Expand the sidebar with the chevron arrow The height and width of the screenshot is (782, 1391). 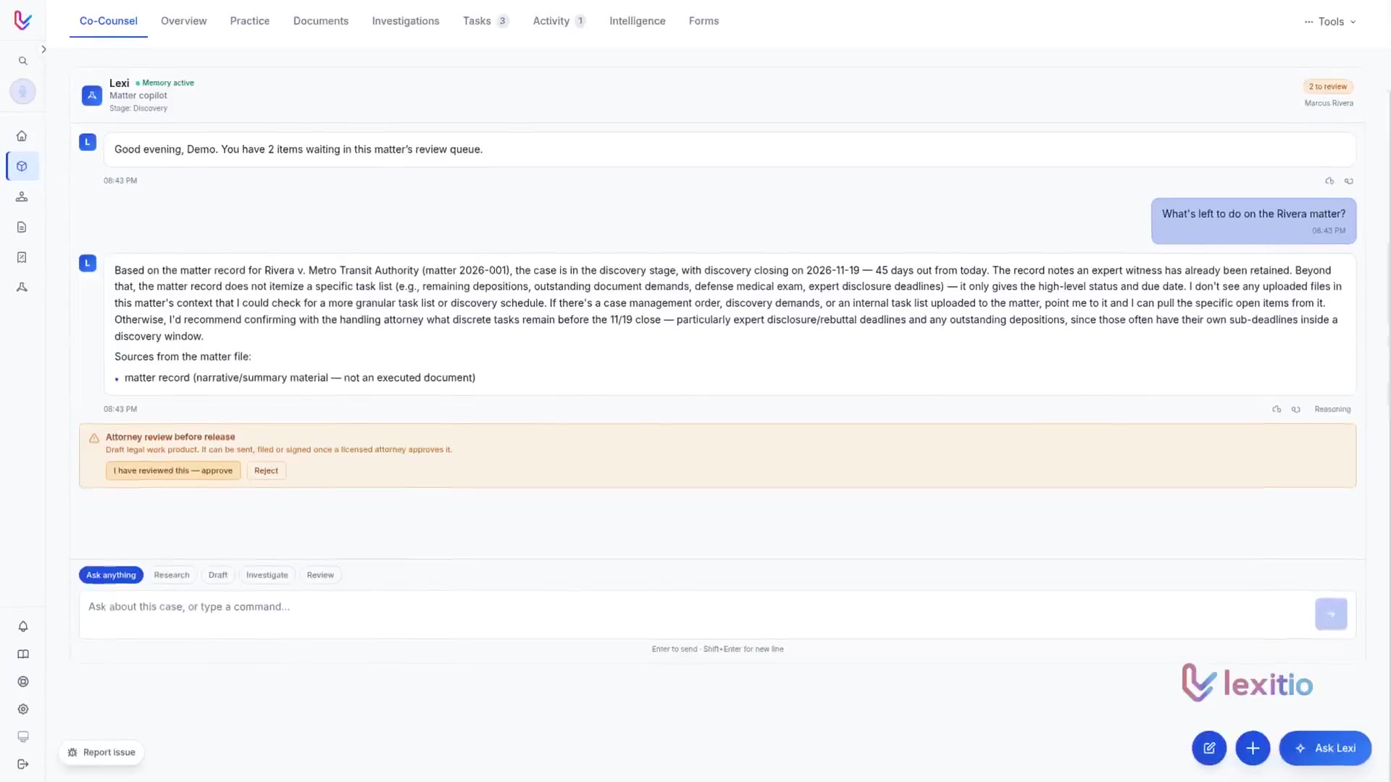coord(43,49)
